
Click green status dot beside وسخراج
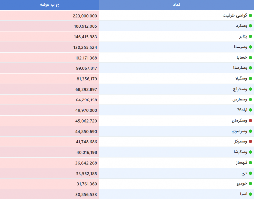pos(250,89)
